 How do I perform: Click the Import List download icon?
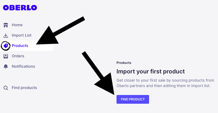pos(6,35)
